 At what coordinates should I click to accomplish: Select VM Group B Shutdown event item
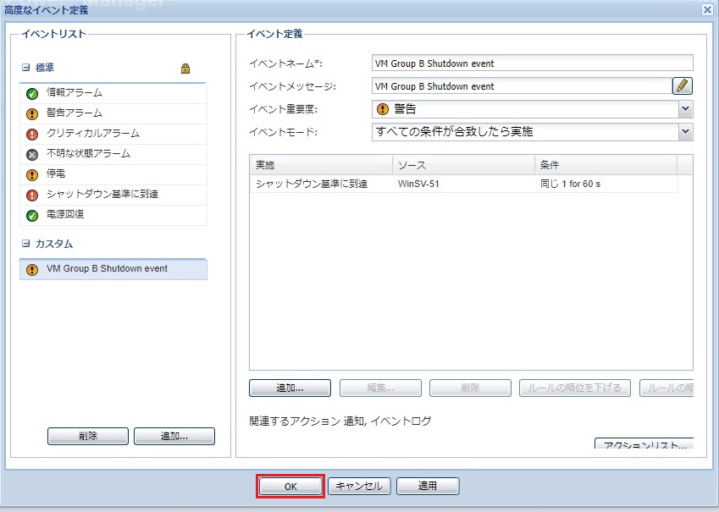pyautogui.click(x=107, y=269)
